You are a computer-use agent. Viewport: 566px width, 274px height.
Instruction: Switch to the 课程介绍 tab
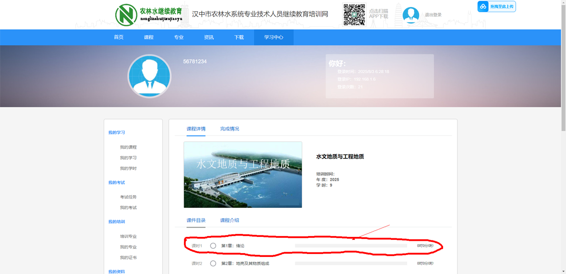pyautogui.click(x=229, y=220)
